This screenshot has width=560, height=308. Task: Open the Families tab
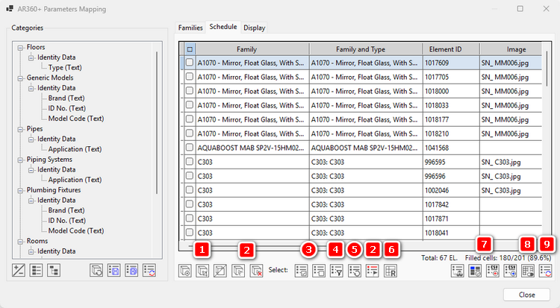click(x=190, y=28)
